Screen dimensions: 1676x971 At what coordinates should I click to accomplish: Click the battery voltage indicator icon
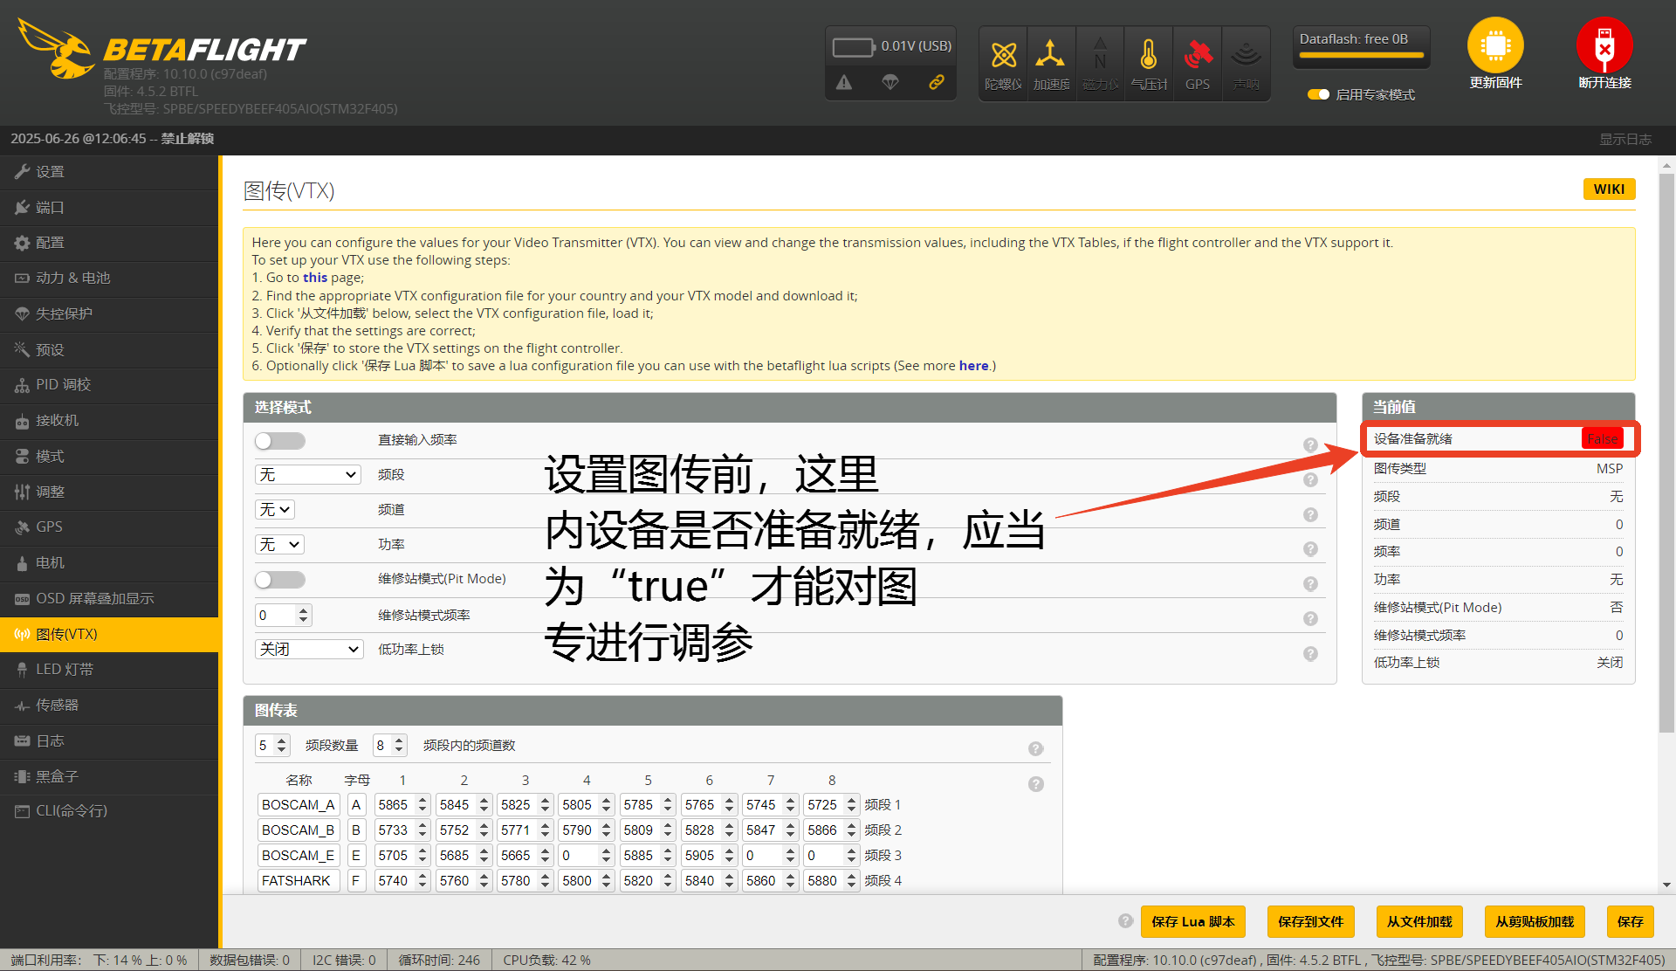coord(853,46)
